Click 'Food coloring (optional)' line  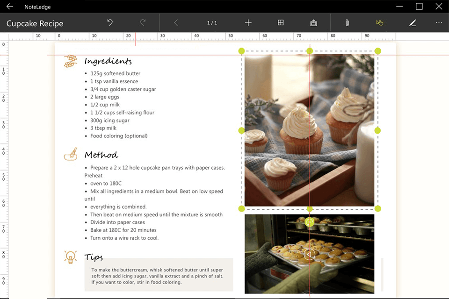click(x=119, y=136)
